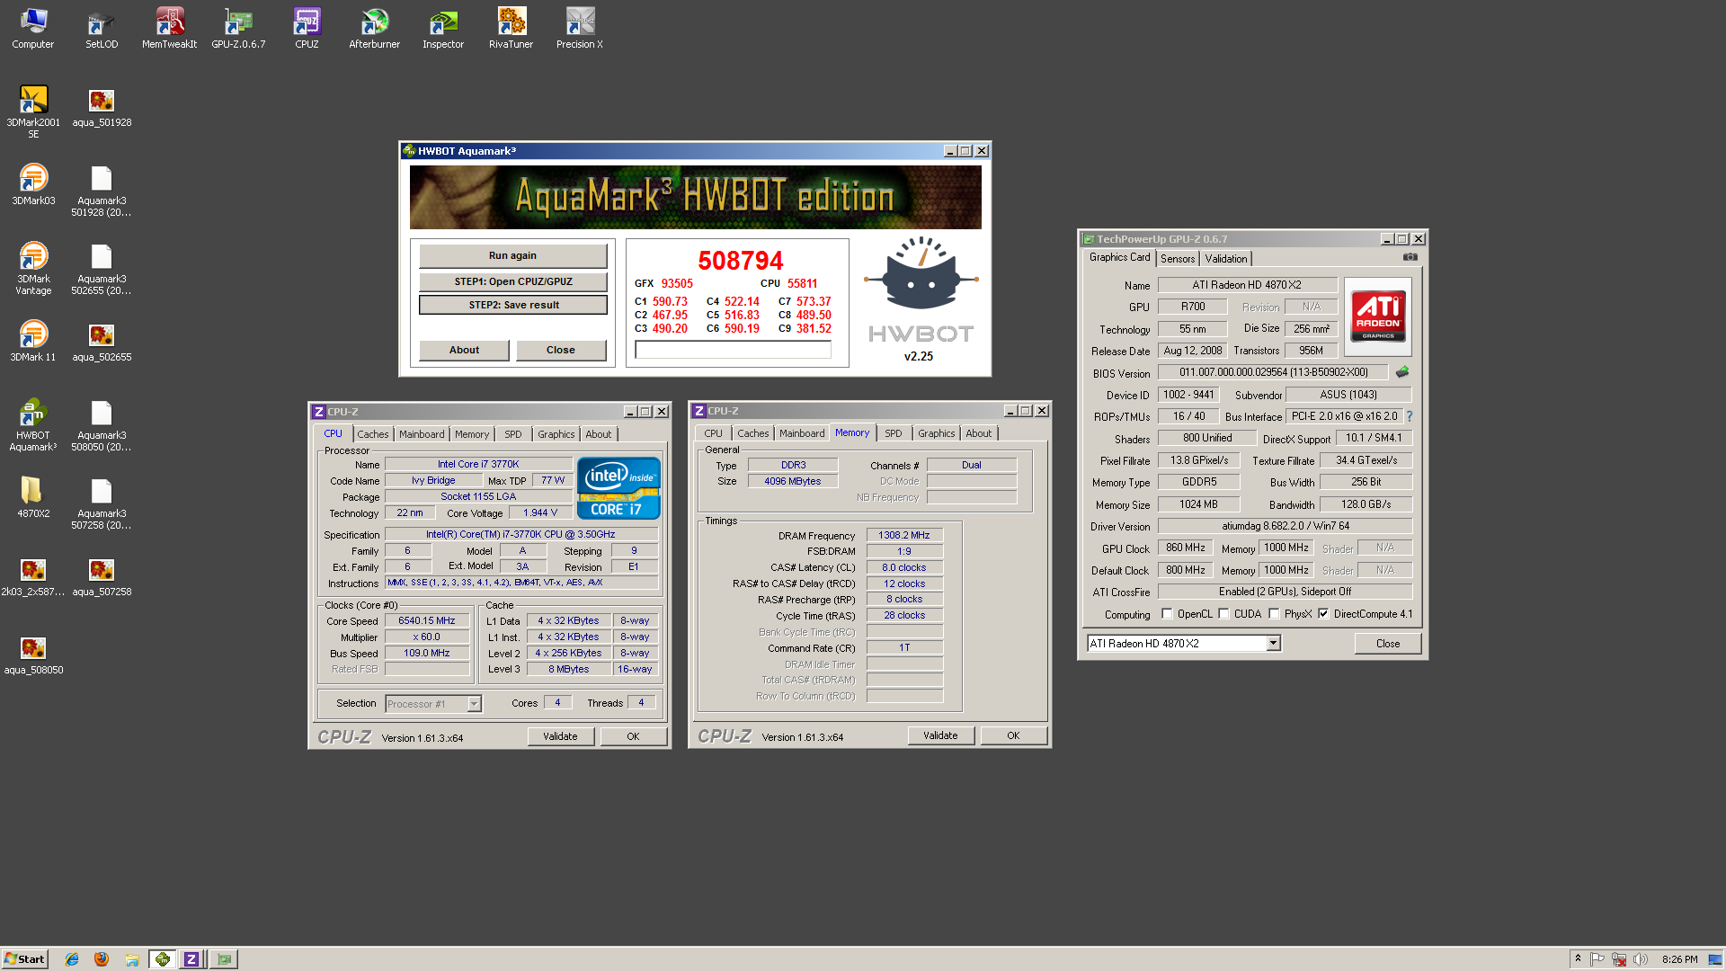This screenshot has width=1726, height=971.
Task: Click the GPU-Z taskbar button
Action: pyautogui.click(x=224, y=959)
